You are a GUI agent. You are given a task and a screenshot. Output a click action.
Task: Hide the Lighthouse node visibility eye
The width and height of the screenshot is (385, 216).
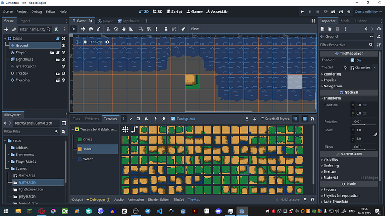[x=64, y=59]
